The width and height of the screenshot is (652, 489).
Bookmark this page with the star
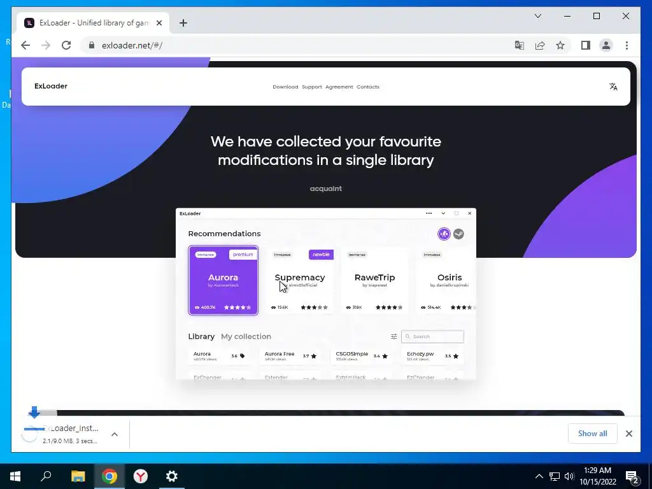[x=560, y=45]
